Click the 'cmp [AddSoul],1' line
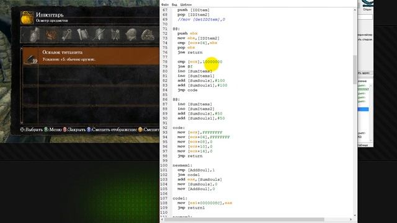397x223 pixels. 196,170
